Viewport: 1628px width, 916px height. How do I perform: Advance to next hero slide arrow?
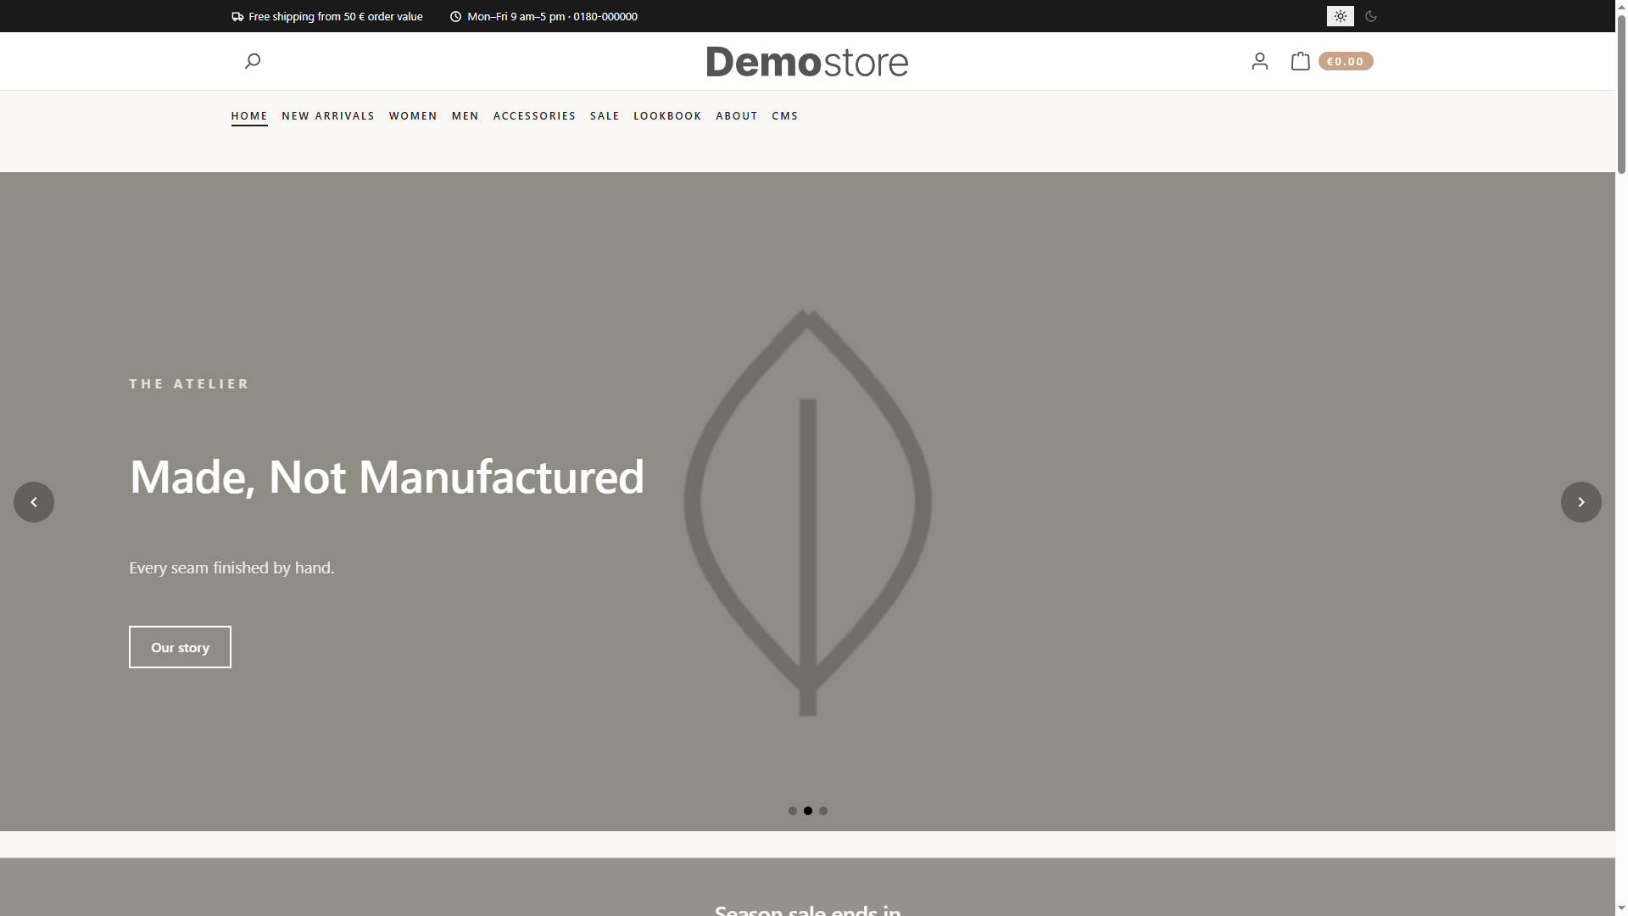1581,502
